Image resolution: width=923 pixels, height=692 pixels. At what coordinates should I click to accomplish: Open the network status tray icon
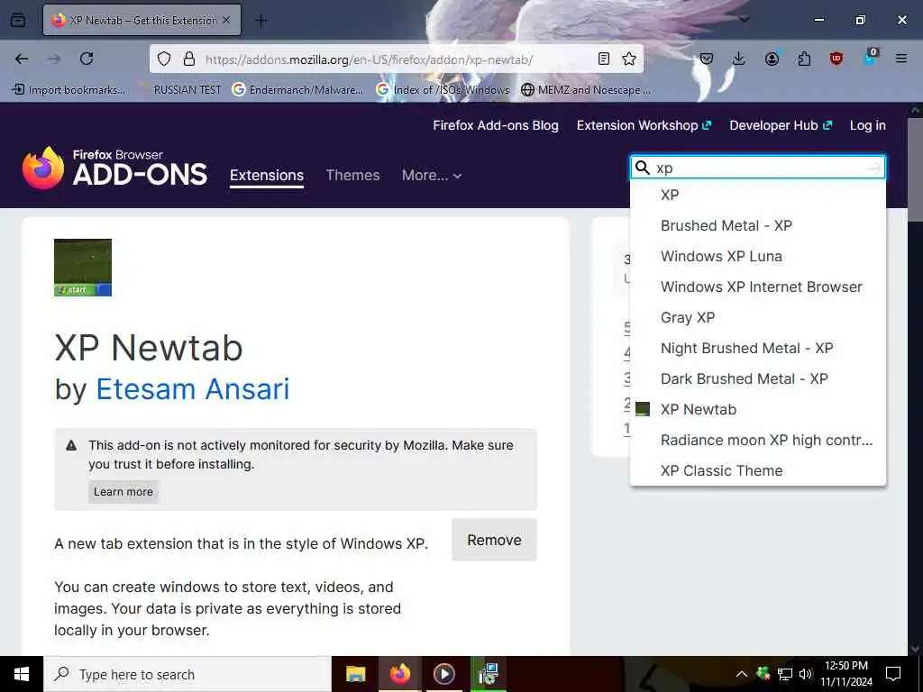[x=785, y=674]
